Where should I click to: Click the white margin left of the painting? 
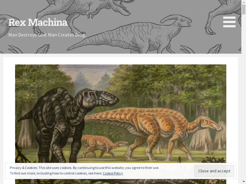pos(9,107)
